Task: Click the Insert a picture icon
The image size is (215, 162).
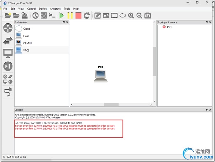Action: click(106, 15)
